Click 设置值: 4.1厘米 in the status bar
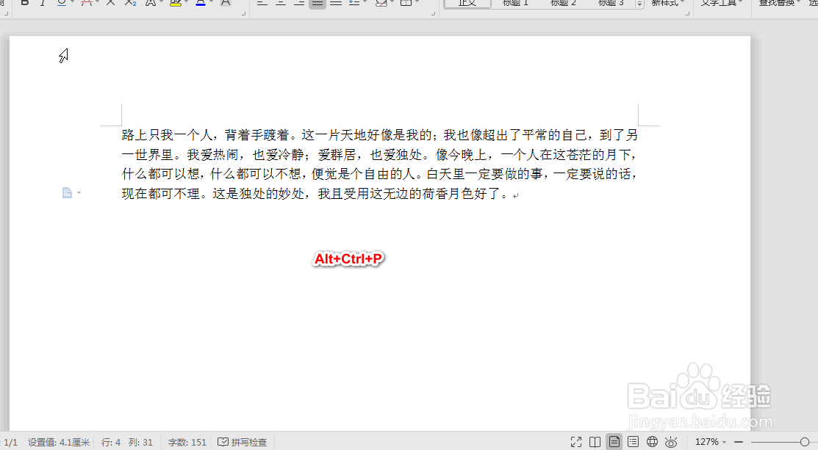818x450 pixels. (59, 442)
